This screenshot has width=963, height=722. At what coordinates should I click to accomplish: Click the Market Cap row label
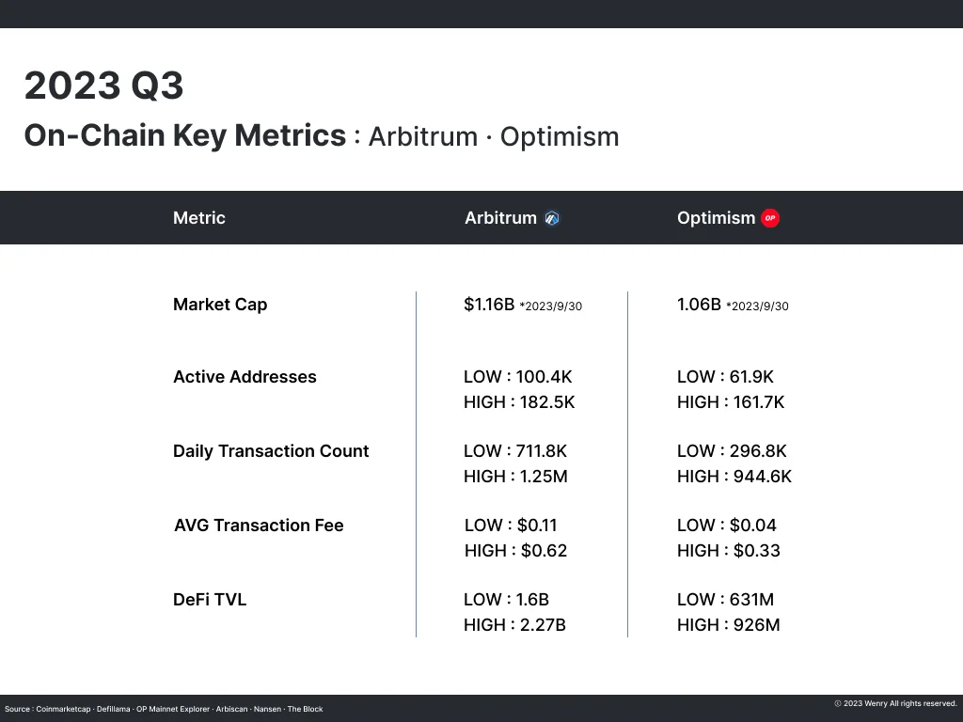(220, 305)
